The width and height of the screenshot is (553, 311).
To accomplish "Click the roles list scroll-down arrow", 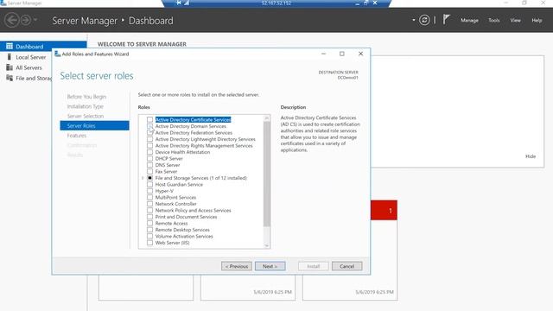I will click(x=267, y=245).
